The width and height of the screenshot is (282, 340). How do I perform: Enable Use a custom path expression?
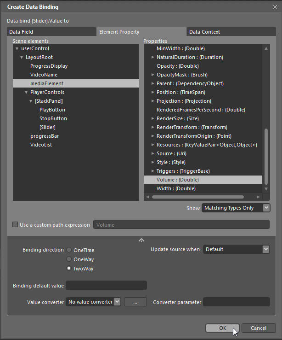(15, 224)
